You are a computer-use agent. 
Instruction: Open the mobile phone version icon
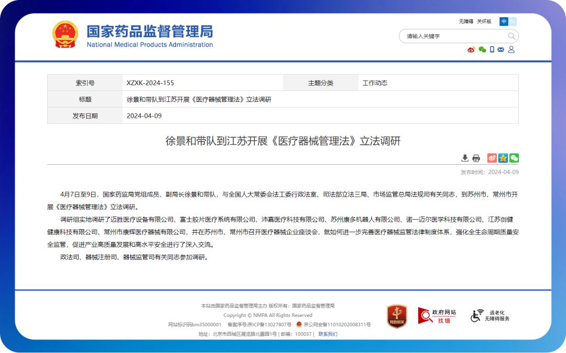pos(492,50)
